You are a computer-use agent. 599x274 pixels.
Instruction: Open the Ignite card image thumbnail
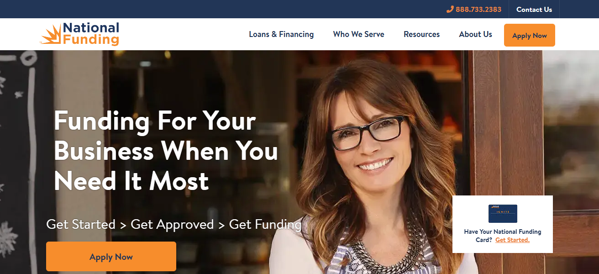[503, 214]
